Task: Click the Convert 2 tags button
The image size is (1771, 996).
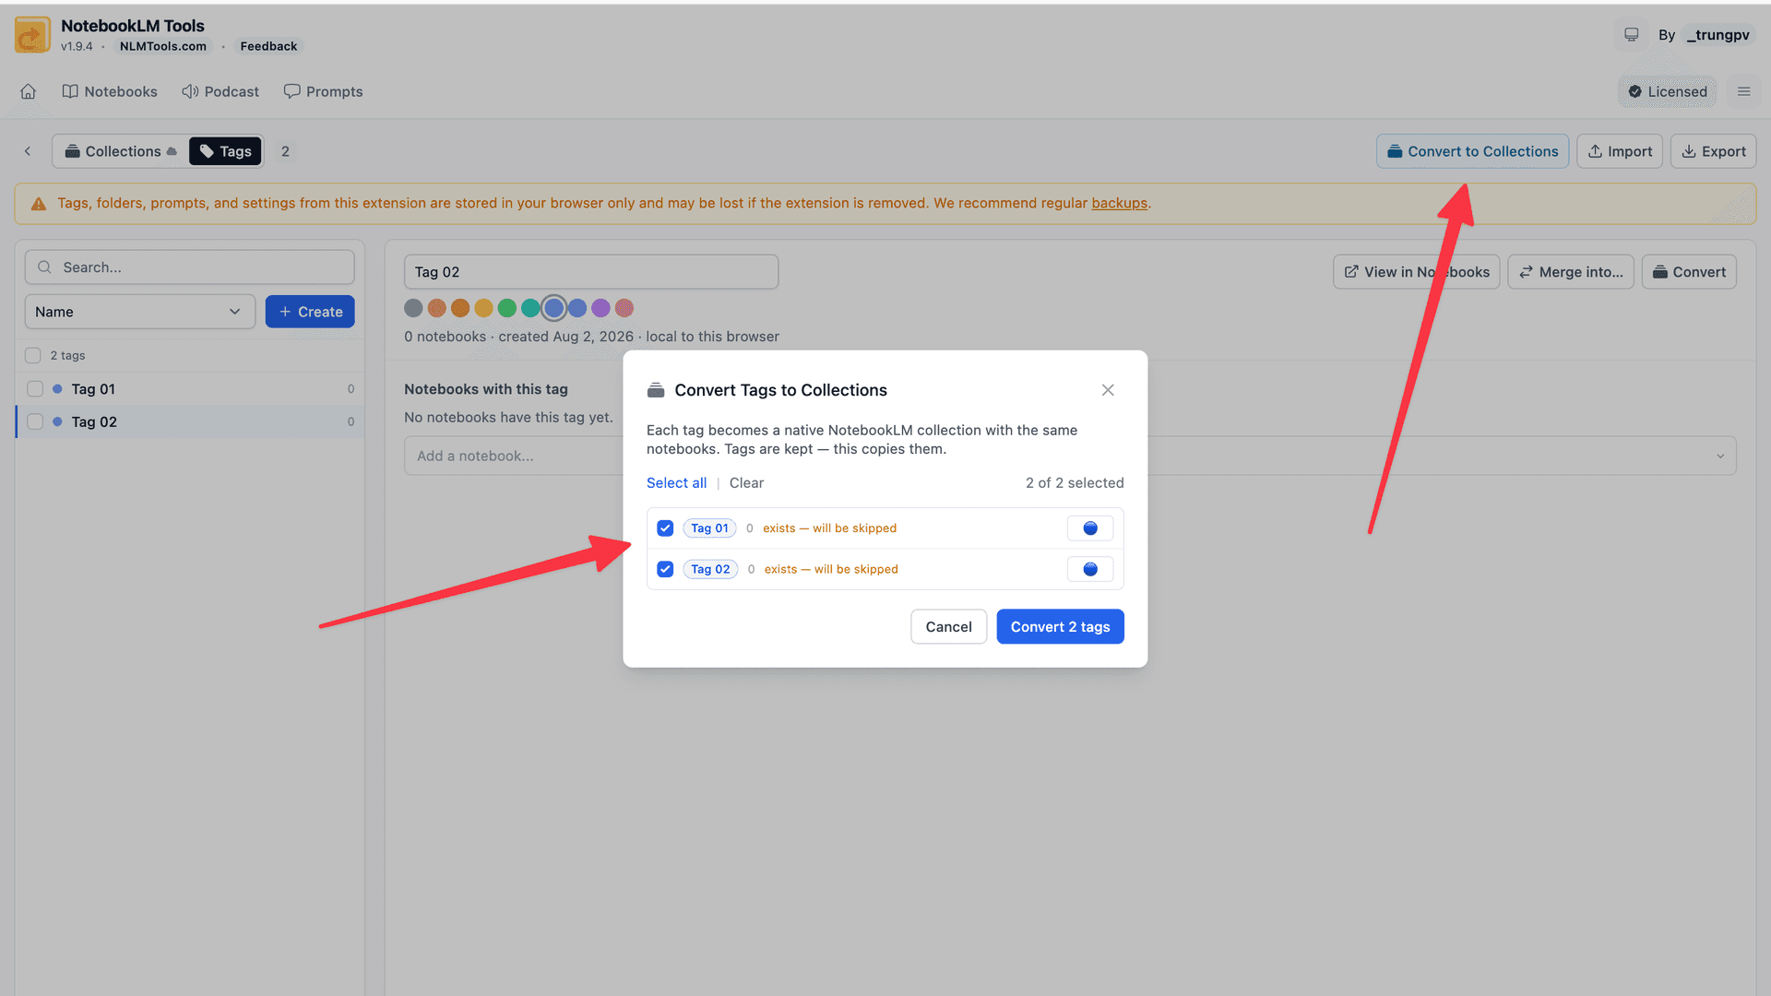Action: click(1060, 627)
